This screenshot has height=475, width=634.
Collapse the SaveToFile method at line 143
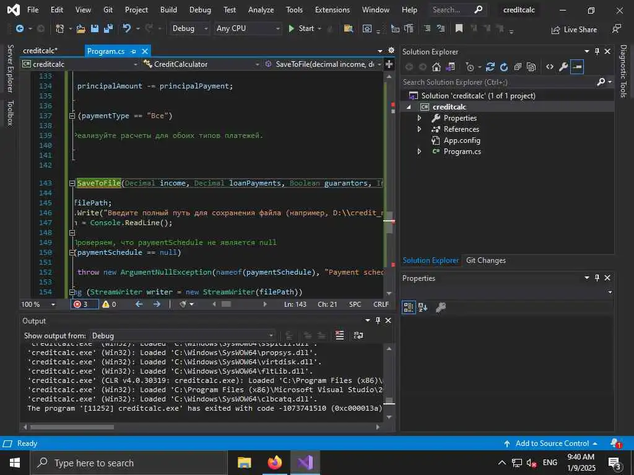[x=72, y=183]
